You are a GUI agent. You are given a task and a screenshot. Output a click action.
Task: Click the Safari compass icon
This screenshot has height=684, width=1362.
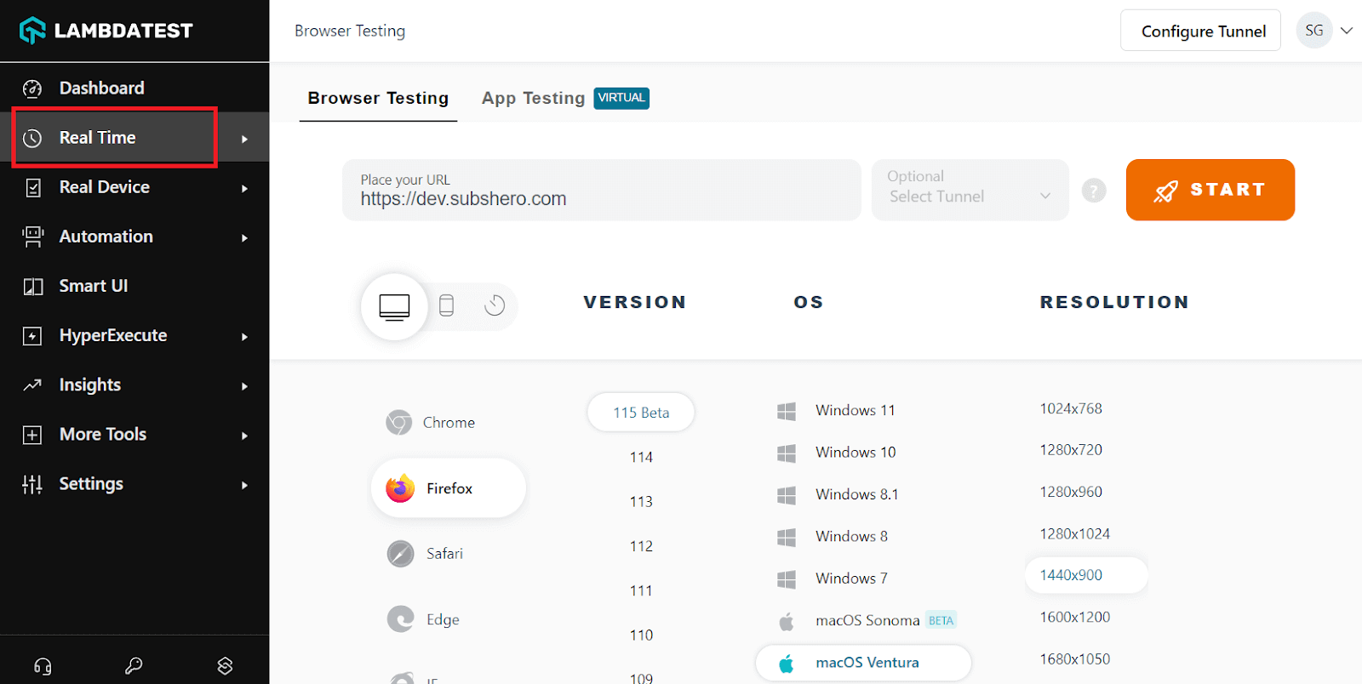400,554
